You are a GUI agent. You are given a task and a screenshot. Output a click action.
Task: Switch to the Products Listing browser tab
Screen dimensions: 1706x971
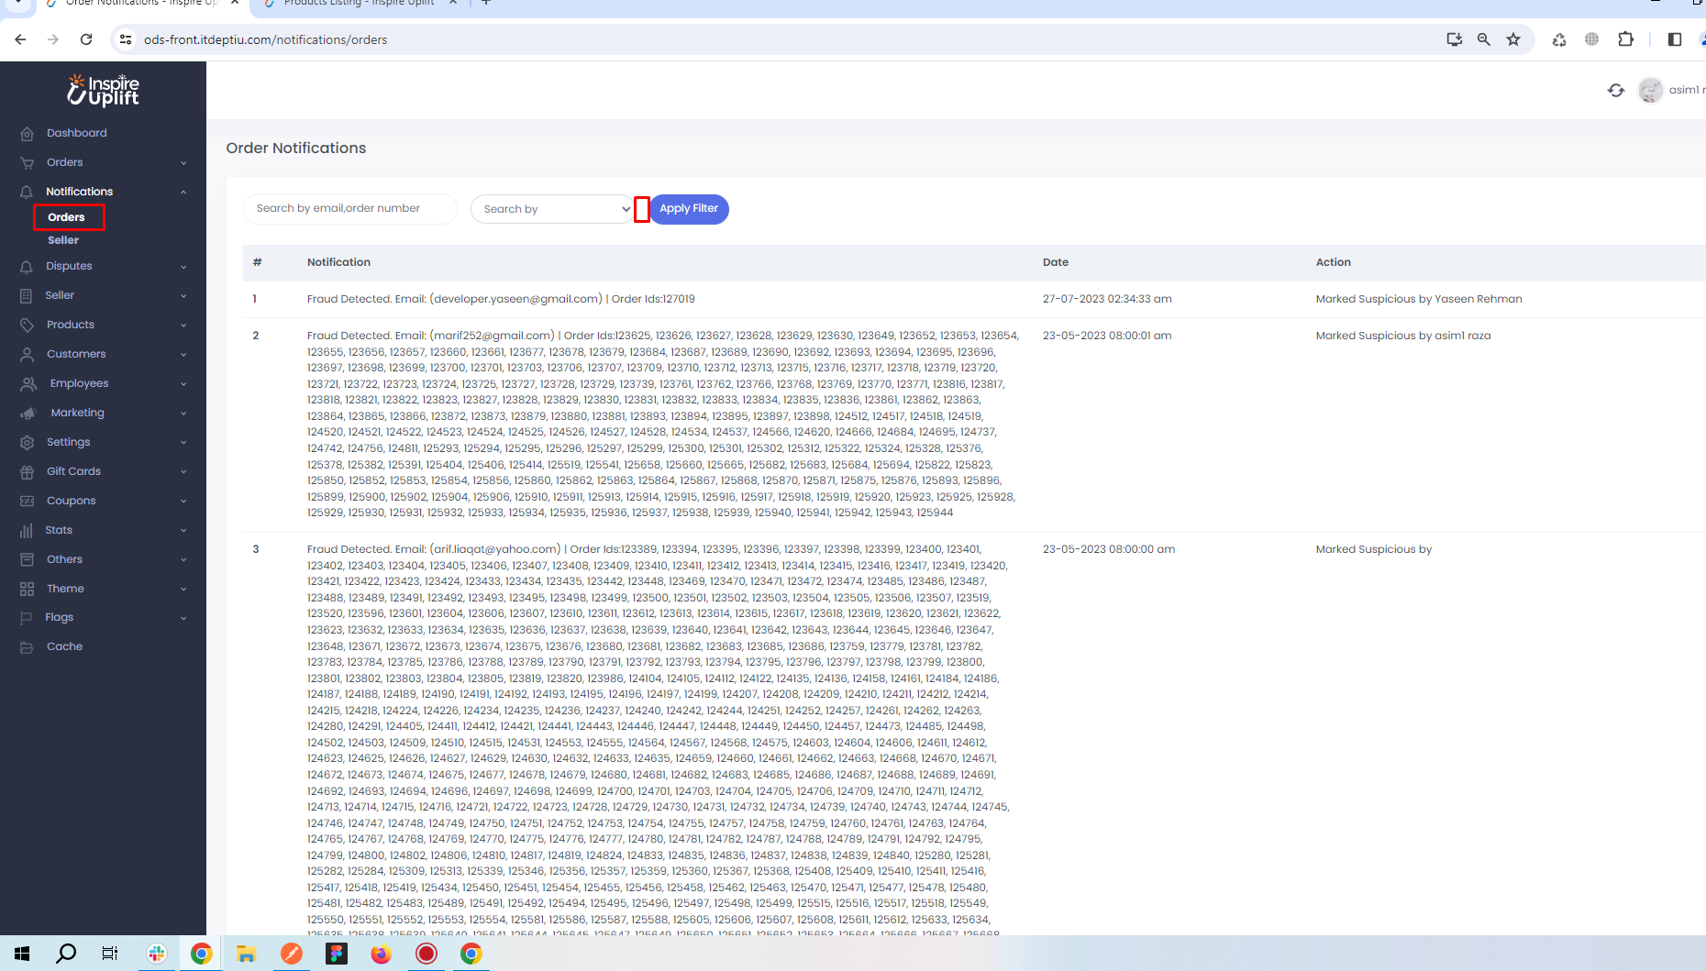pyautogui.click(x=358, y=4)
